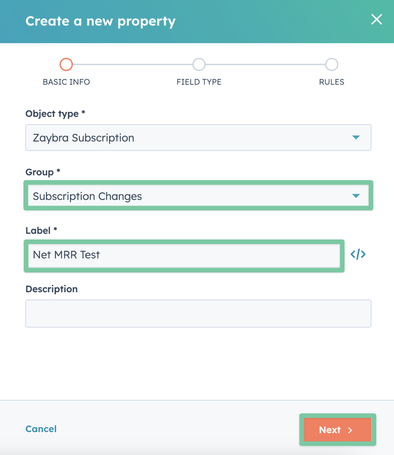Click inside the Label field showing Net MRR Test
The width and height of the screenshot is (394, 455).
(184, 254)
